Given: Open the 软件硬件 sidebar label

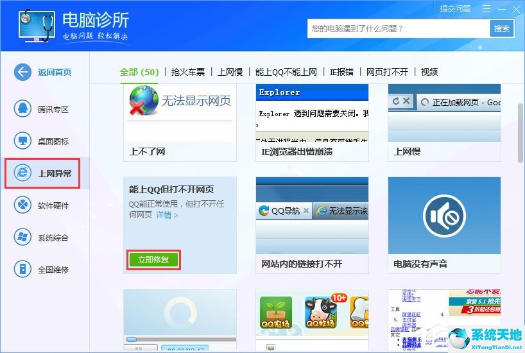Looking at the screenshot, I should coord(53,205).
